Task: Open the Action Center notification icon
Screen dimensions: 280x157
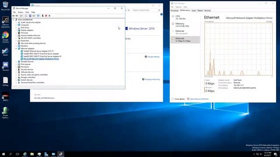Action: [x=276, y=154]
